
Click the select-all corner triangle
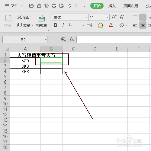tap(7, 49)
